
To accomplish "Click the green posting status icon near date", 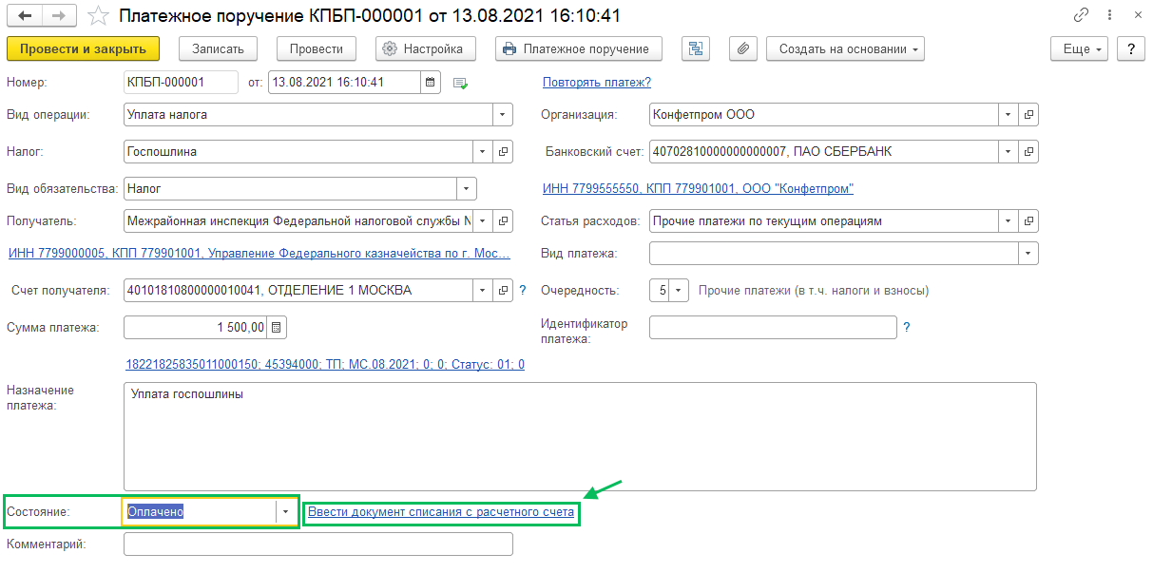I will pos(461,84).
